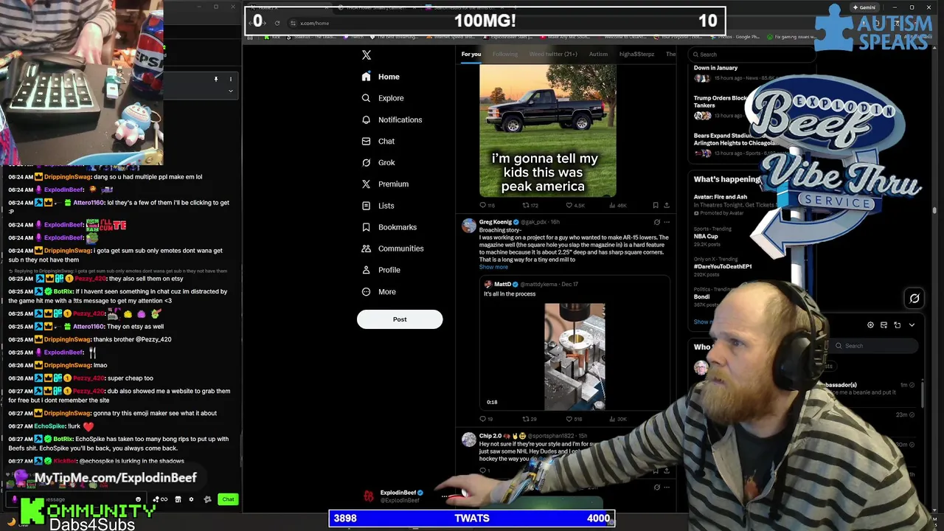The width and height of the screenshot is (944, 531).
Task: Switch to the Autism timeline tab
Action: point(598,54)
